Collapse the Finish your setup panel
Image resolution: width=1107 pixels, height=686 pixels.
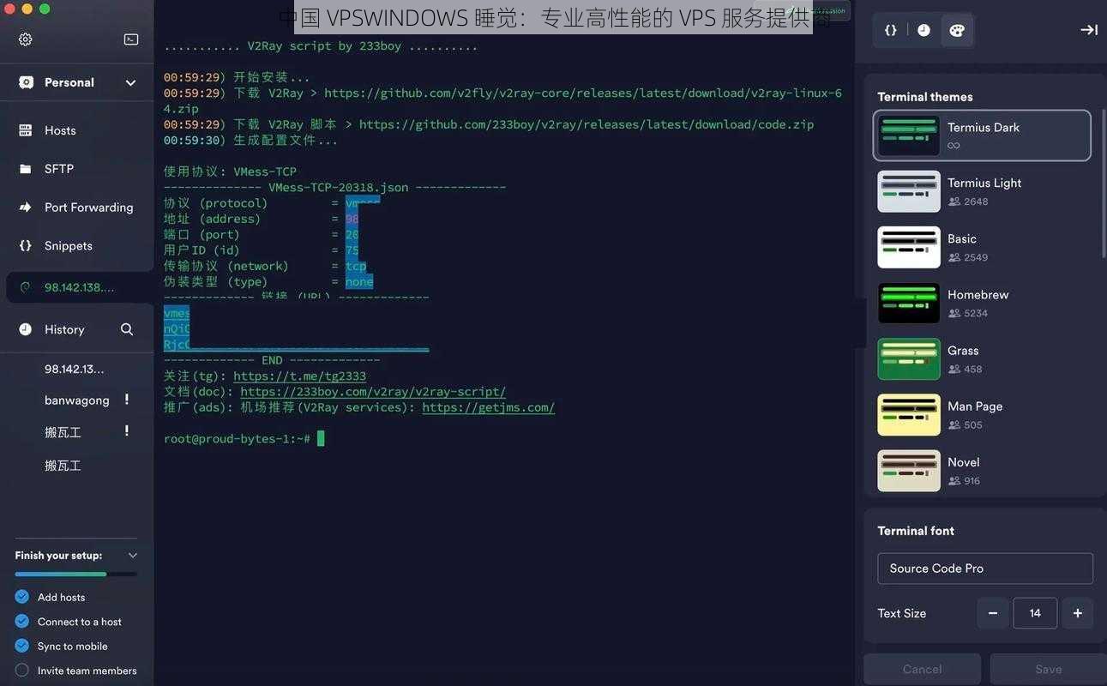(132, 556)
